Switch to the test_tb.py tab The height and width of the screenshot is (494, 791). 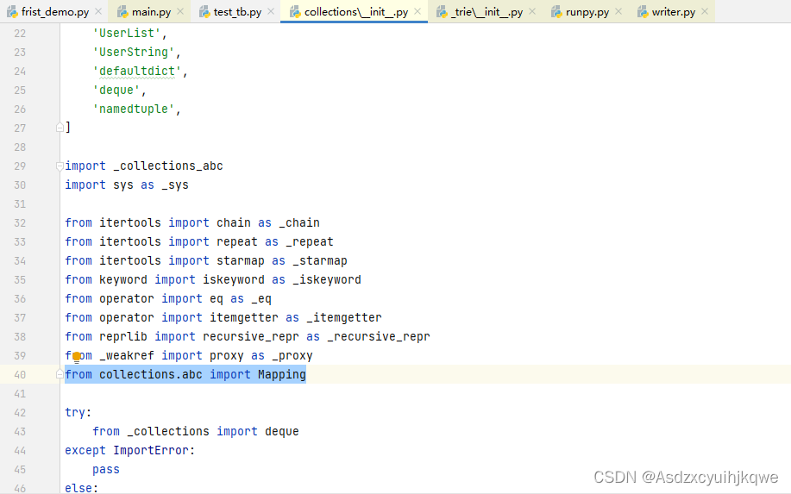[237, 12]
